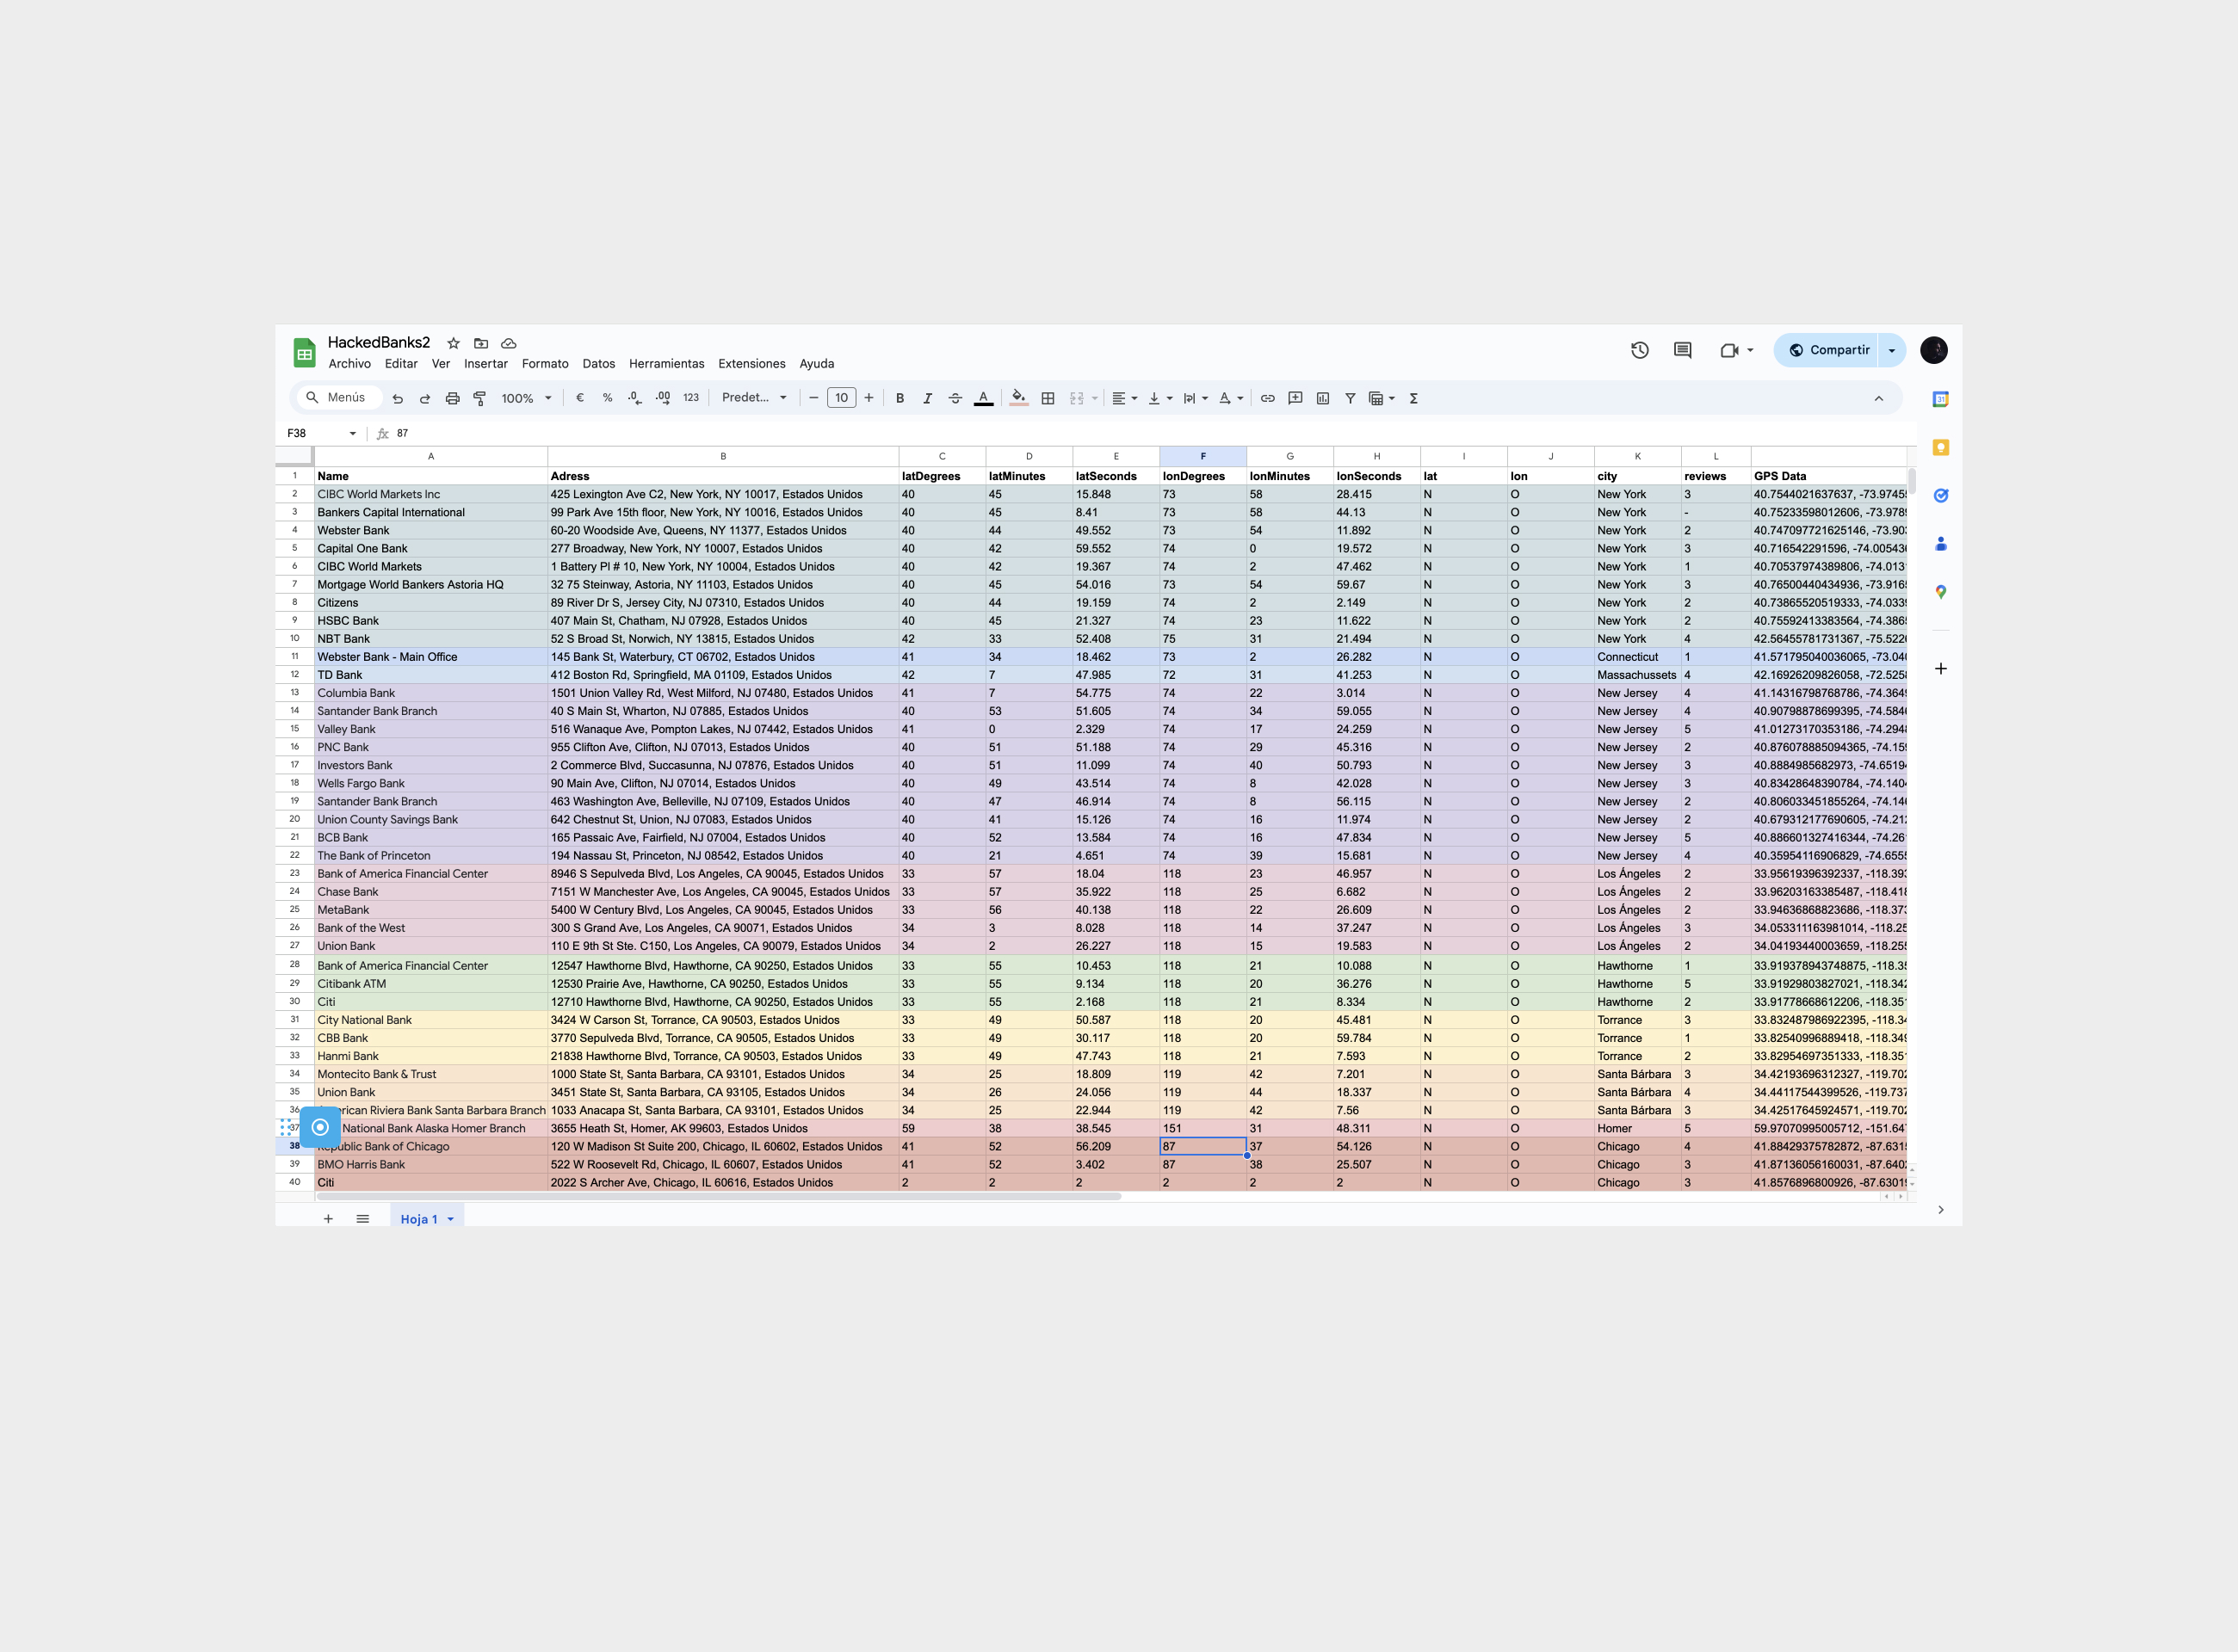The height and width of the screenshot is (1652, 2238).
Task: Open text rotation dropdown
Action: pyautogui.click(x=1231, y=398)
